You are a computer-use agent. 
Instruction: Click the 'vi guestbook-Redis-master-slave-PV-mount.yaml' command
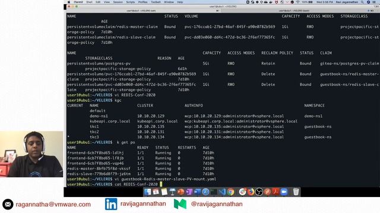[x=165, y=179]
